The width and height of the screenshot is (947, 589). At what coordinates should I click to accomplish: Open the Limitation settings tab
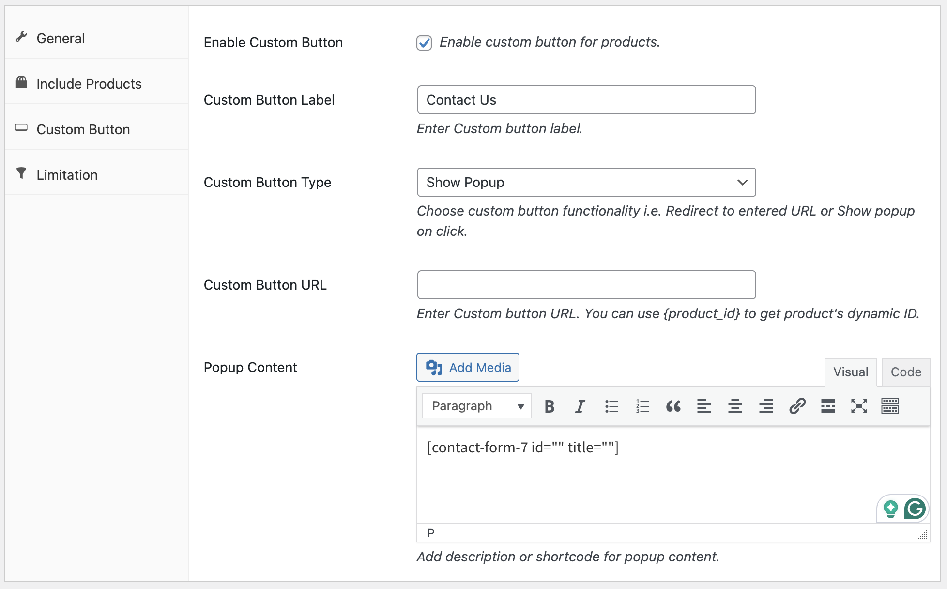(x=67, y=175)
